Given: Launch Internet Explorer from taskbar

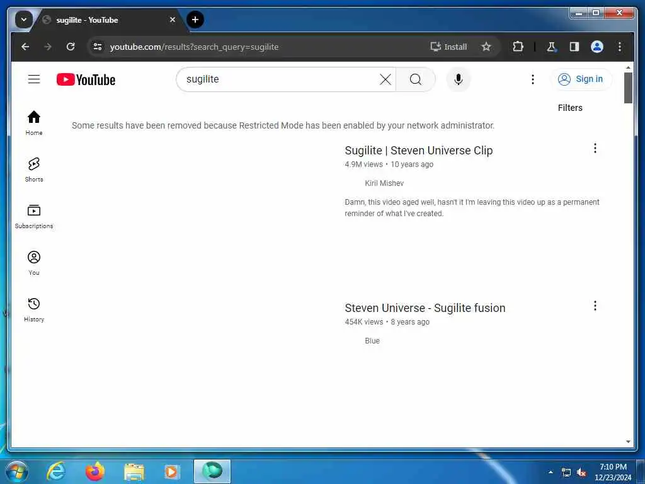Looking at the screenshot, I should click(56, 471).
